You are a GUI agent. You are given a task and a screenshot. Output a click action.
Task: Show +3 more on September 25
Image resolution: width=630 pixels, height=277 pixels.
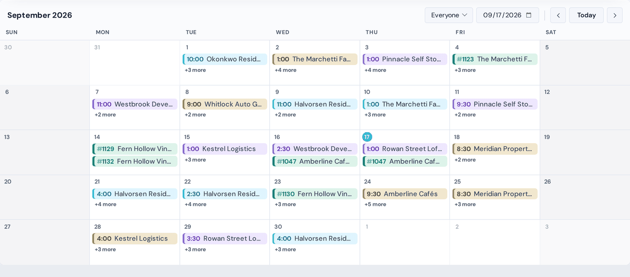(x=465, y=204)
